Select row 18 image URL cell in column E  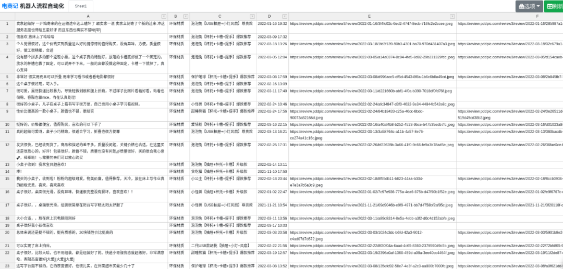[372, 218]
